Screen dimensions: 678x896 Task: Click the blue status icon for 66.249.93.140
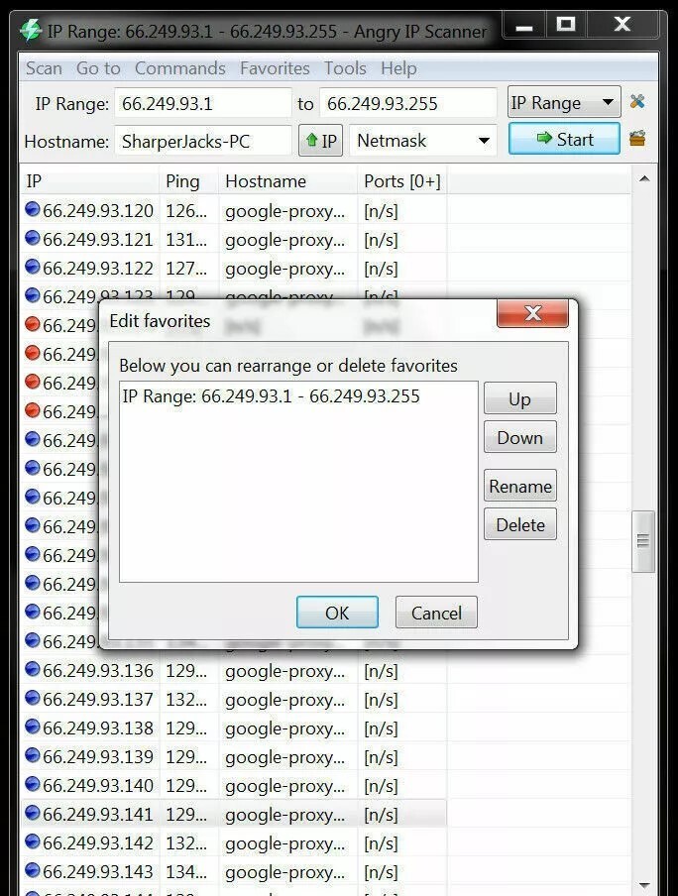(33, 784)
